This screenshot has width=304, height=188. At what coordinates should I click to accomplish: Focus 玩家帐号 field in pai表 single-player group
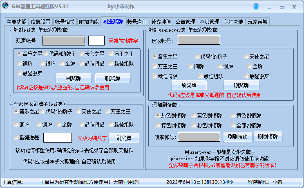(64, 41)
